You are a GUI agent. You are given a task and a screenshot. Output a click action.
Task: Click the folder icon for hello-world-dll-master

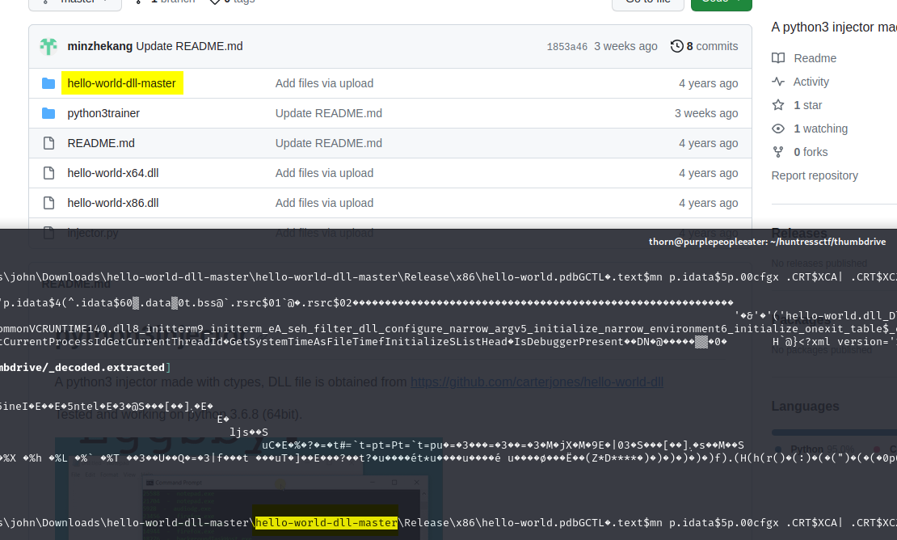(48, 83)
